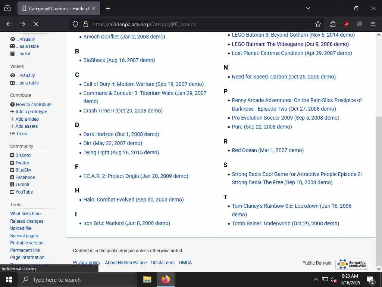
Task: Open tracking protection shield info
Action: click(x=75, y=24)
